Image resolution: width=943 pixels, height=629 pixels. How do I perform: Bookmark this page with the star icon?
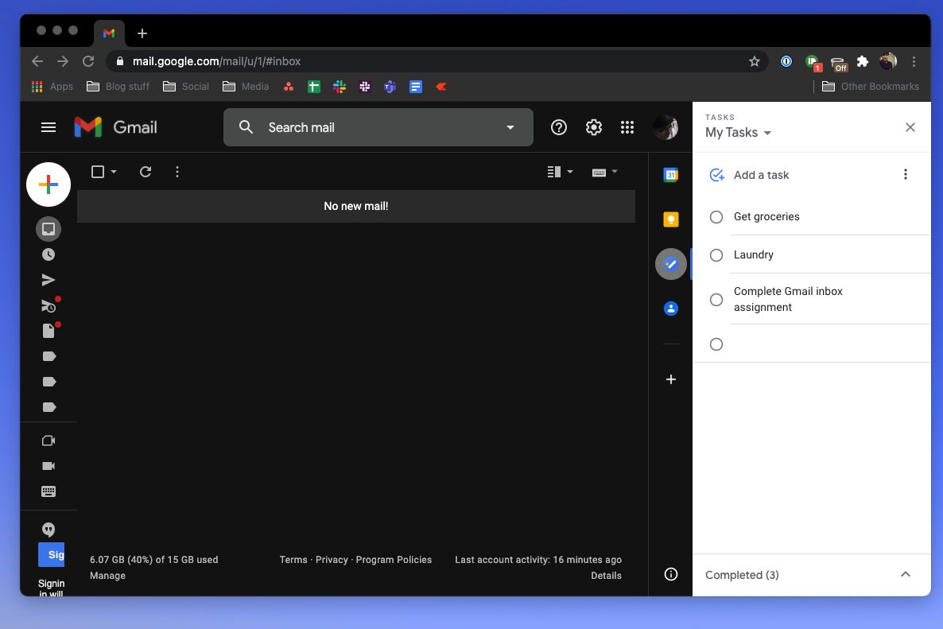[x=754, y=61]
